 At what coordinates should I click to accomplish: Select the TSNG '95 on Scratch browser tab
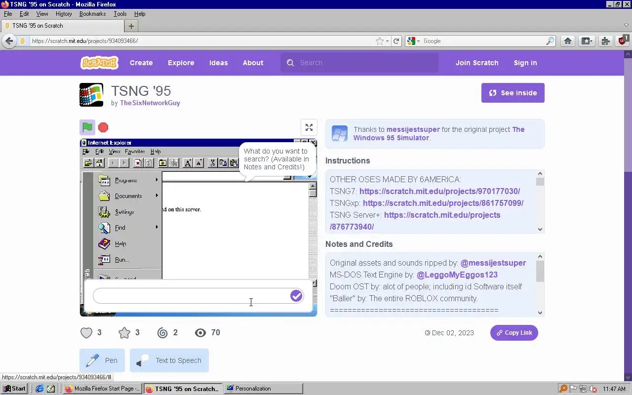click(x=63, y=26)
